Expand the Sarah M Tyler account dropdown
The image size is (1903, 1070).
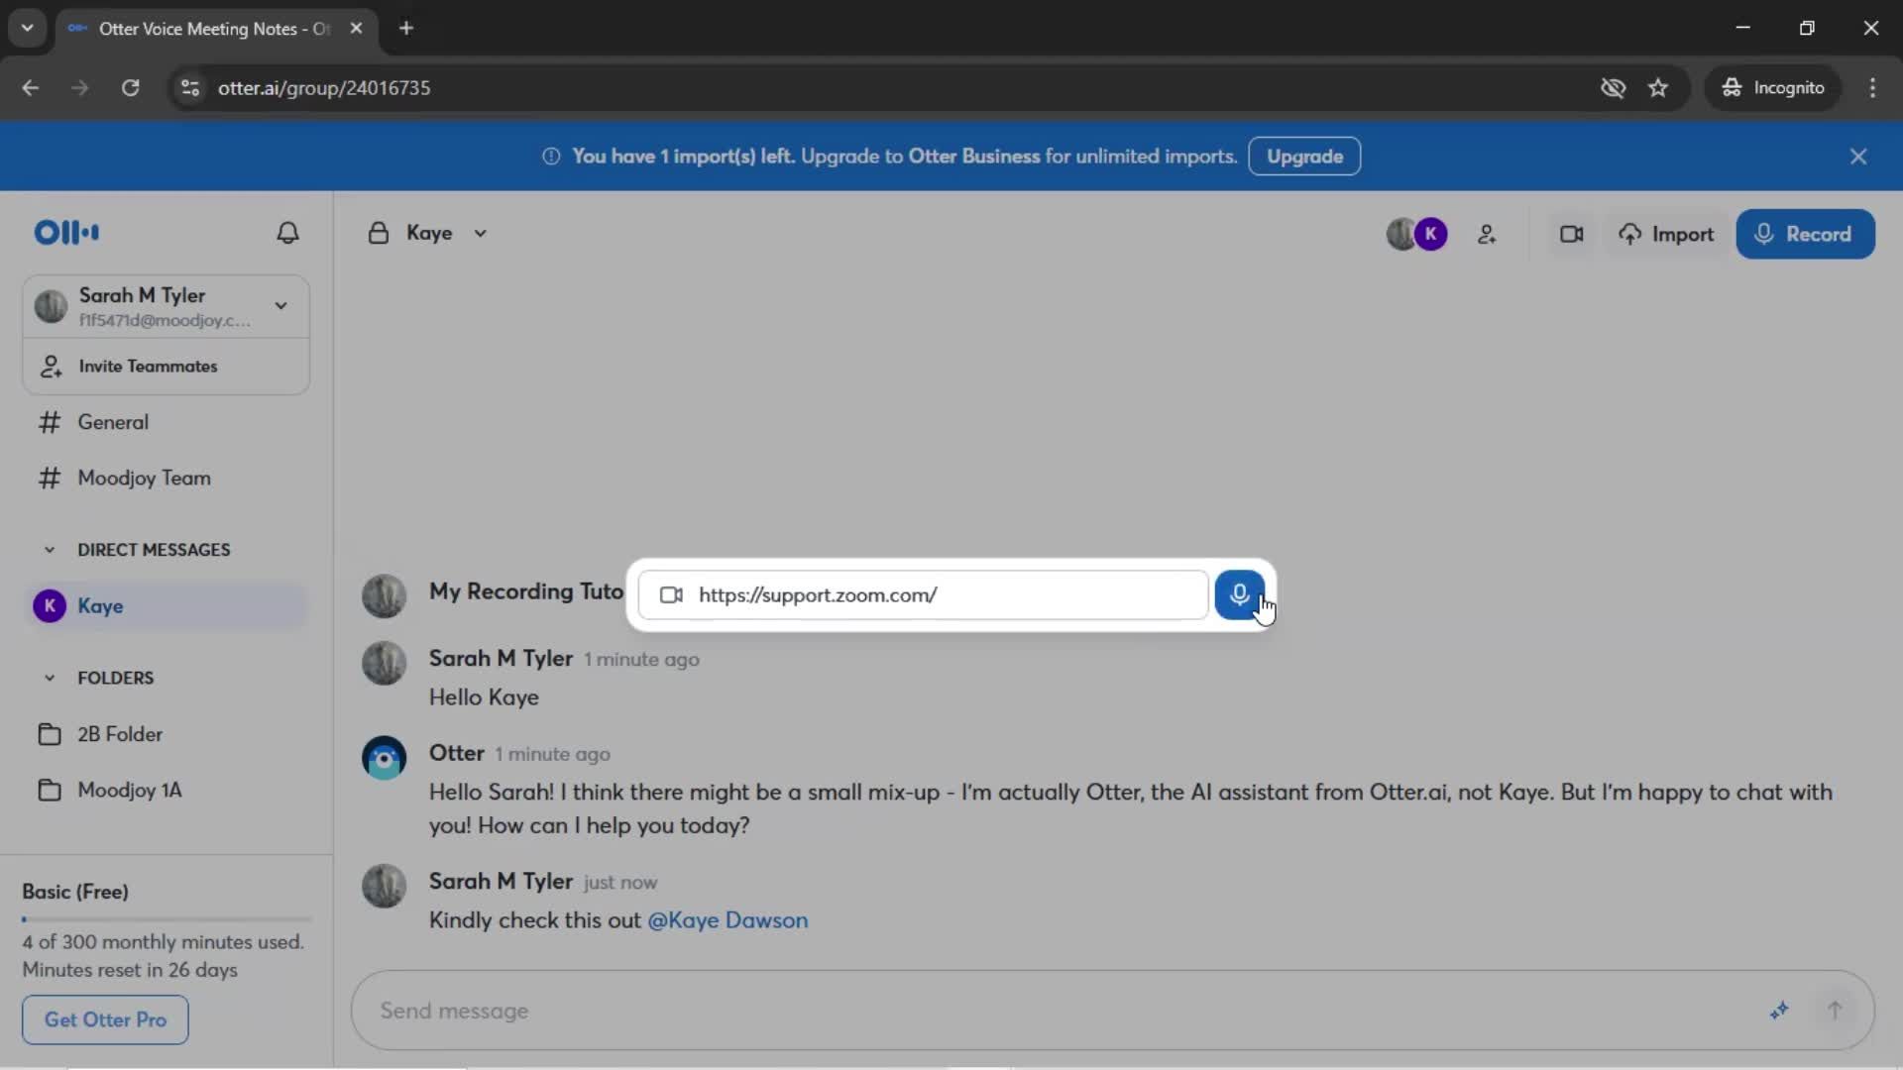[x=281, y=306]
